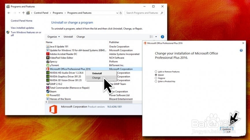Click the Microsoft Office list row icon
This screenshot has width=250, height=140.
[48, 69]
